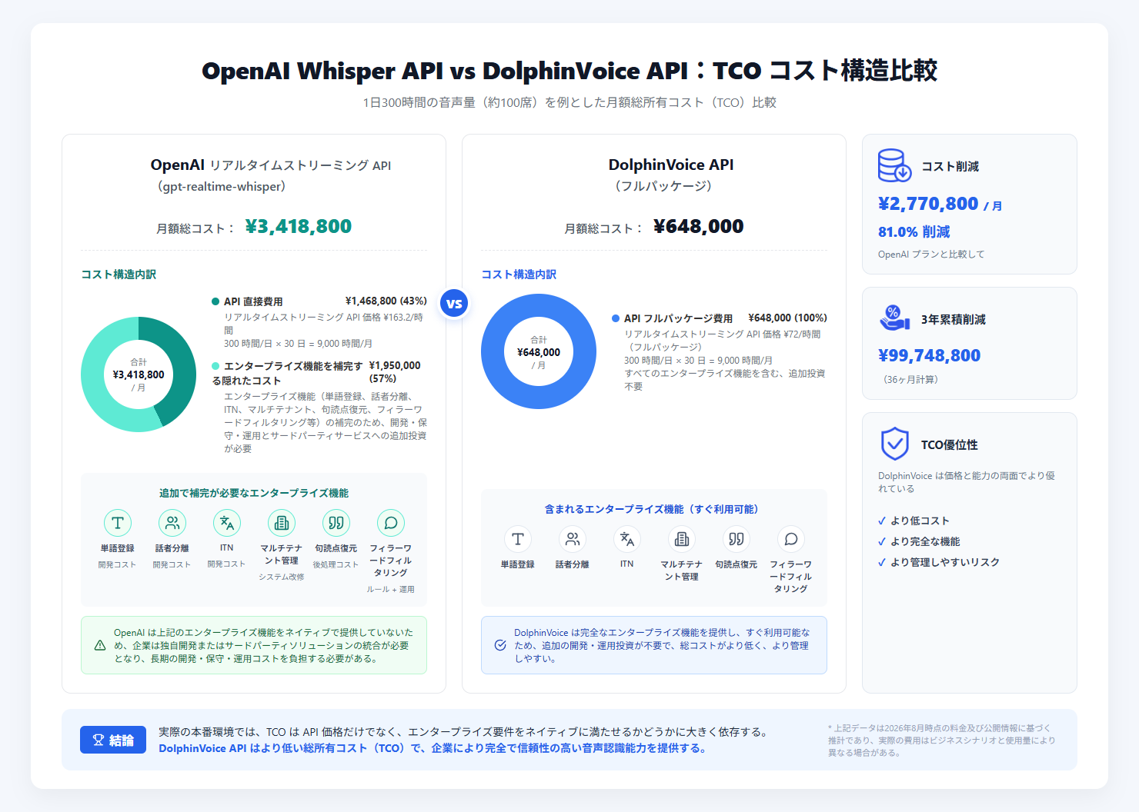This screenshot has width=1139, height=812.
Task: Click the 単語登録 icon in the OpenAI panel
Action: click(118, 523)
